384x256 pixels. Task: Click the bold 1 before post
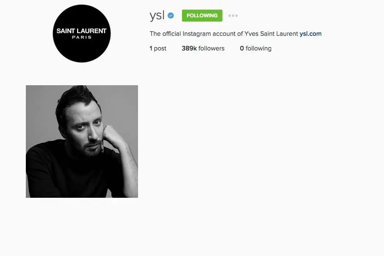click(151, 49)
